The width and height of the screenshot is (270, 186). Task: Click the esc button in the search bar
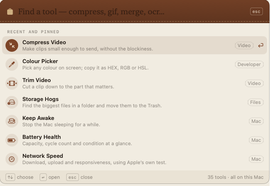point(256,11)
